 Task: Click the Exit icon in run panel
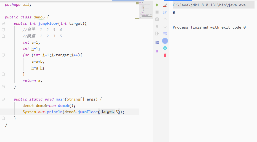[157, 34]
